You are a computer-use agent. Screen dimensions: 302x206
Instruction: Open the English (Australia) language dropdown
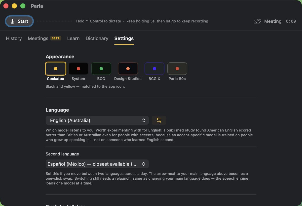pos(97,120)
